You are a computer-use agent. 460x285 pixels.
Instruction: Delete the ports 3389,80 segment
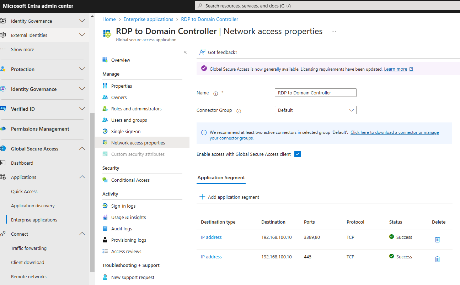[437, 240]
